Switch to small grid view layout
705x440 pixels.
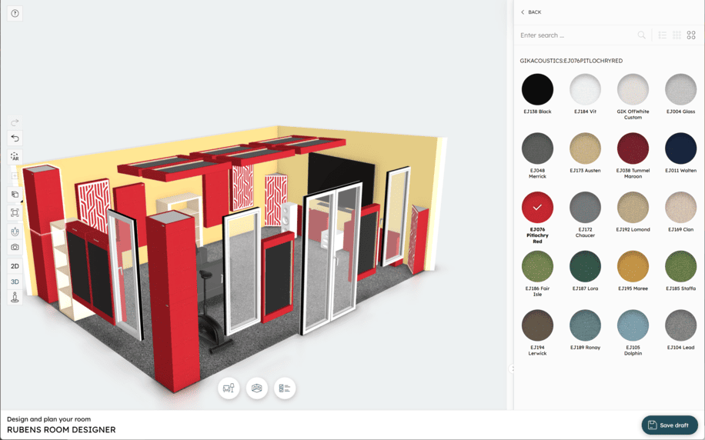pyautogui.click(x=677, y=35)
